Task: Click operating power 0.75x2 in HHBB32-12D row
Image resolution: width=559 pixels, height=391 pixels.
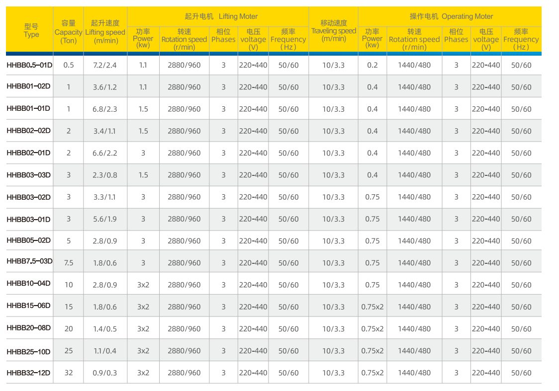Action: [372, 373]
